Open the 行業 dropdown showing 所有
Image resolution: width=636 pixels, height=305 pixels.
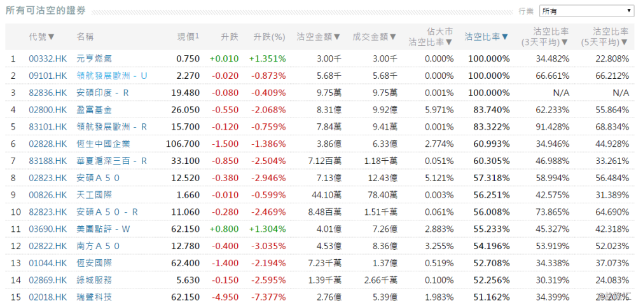586,11
